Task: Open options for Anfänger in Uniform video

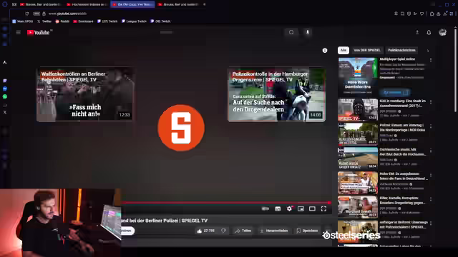Action: coord(431,223)
